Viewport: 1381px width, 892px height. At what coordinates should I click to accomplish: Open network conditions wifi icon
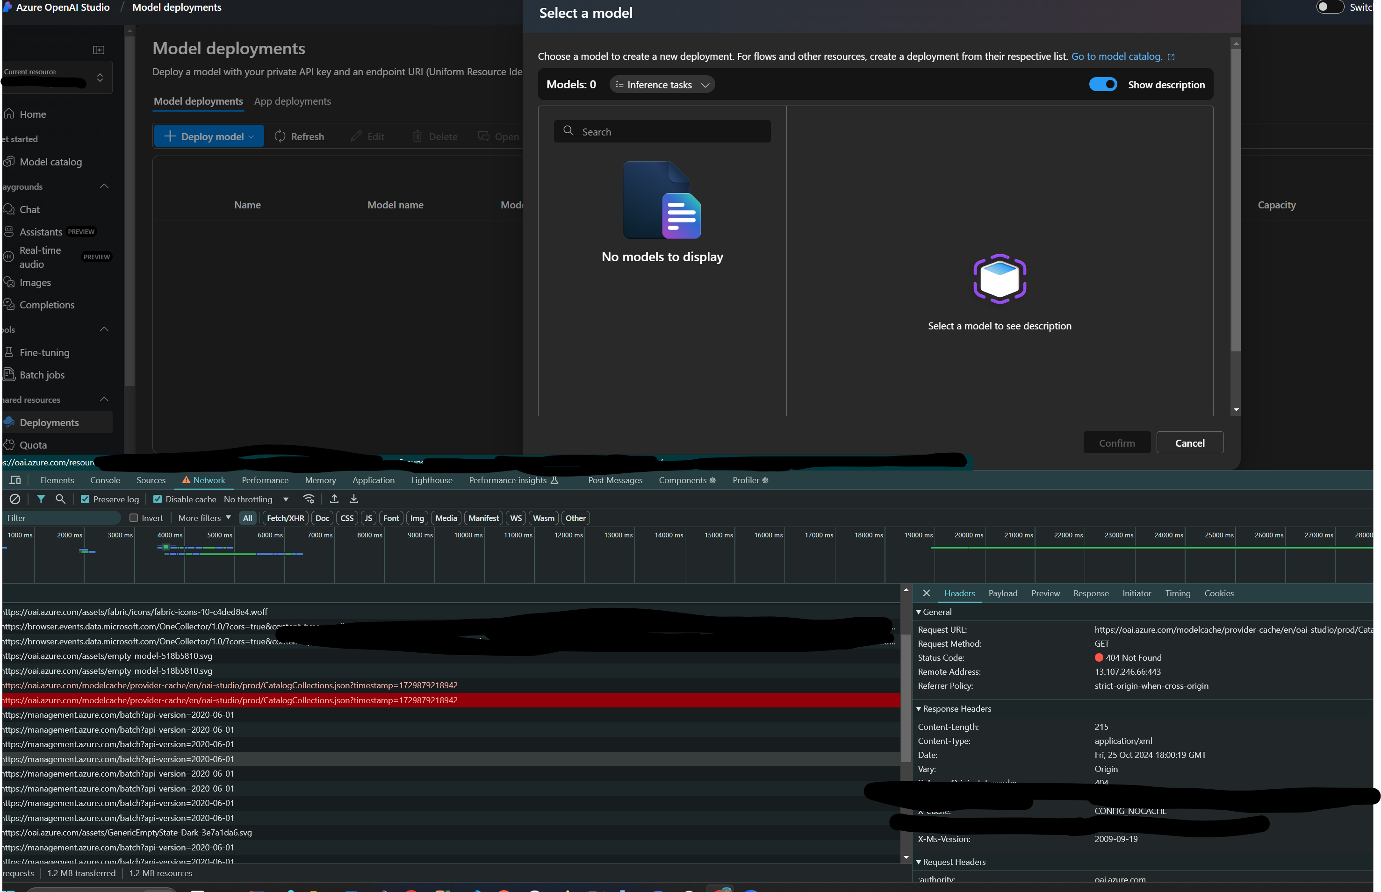pos(309,499)
